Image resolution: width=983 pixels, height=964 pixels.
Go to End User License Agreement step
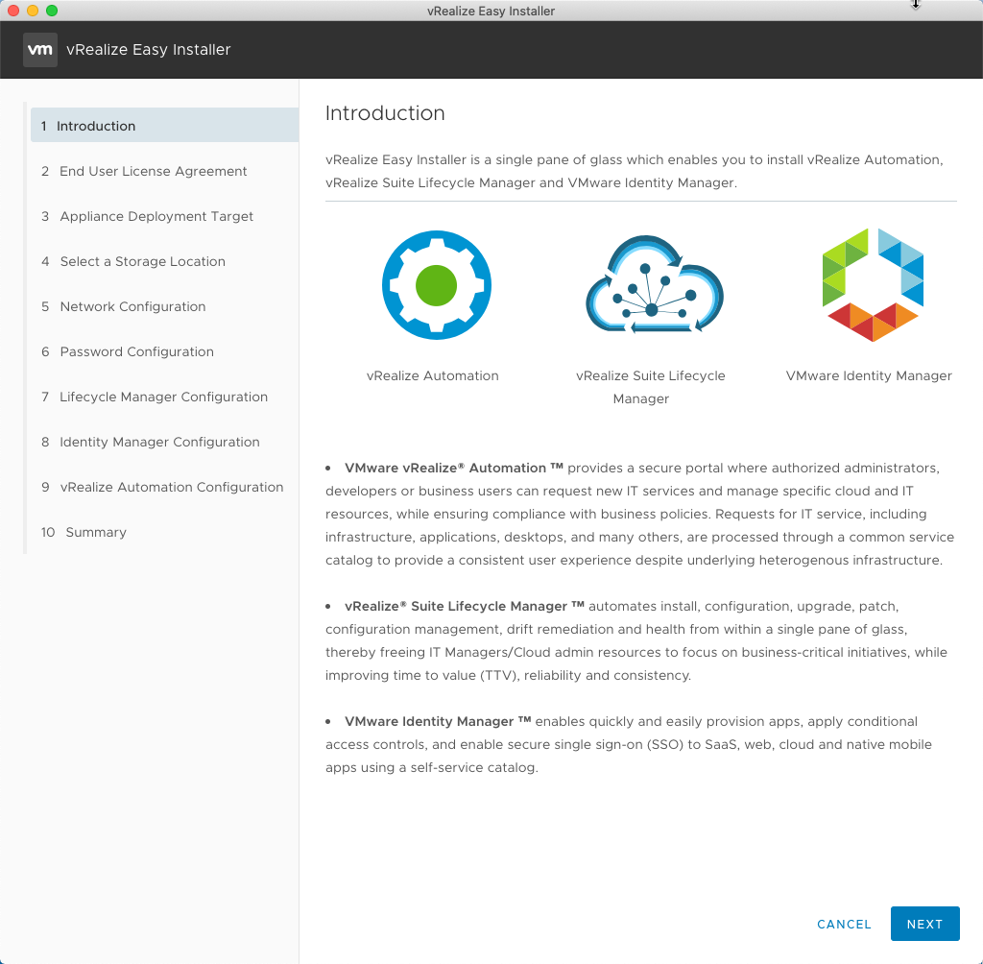[x=153, y=171]
